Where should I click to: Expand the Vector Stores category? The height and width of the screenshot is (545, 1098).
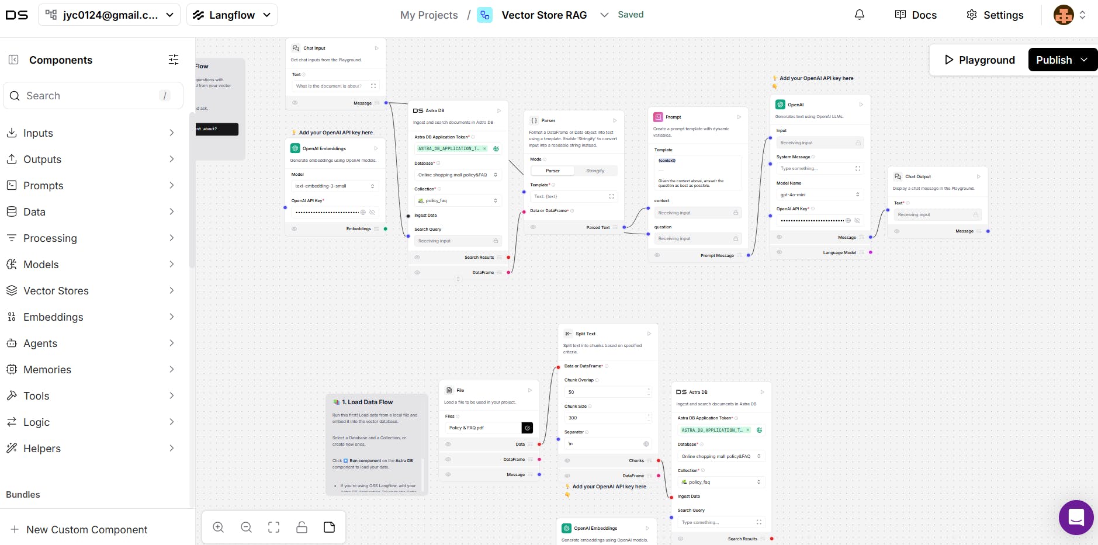click(x=91, y=290)
